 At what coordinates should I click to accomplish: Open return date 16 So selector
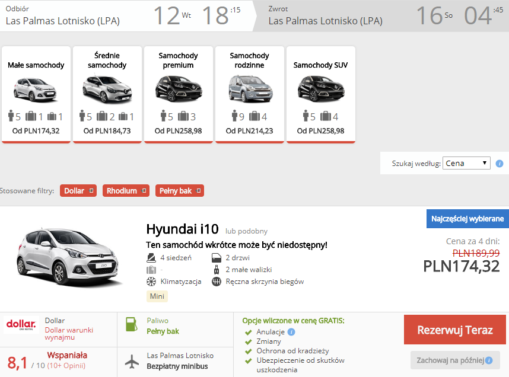(434, 15)
